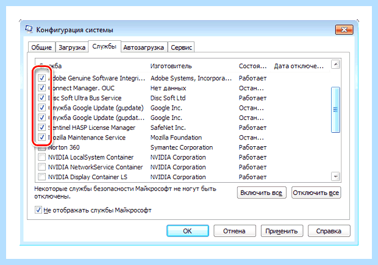378x265 pixels.
Task: Toggle Не отображать службы Майкрософт checkbox
Action: pos(38,210)
